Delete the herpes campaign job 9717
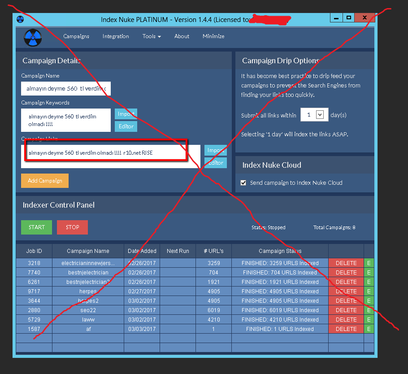408x374 pixels. [x=346, y=291]
